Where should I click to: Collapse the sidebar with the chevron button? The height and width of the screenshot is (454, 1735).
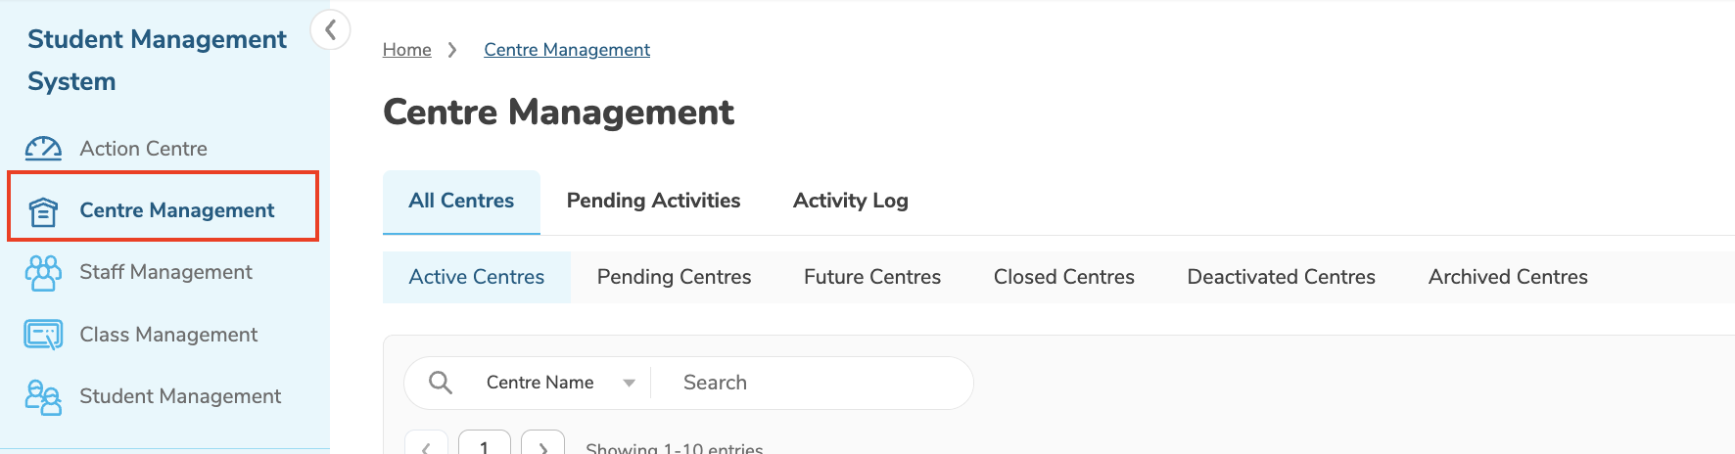point(331,29)
